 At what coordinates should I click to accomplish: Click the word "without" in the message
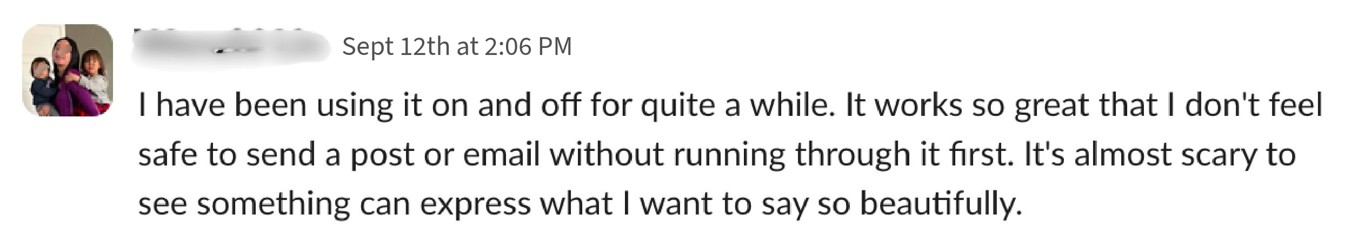point(607,154)
